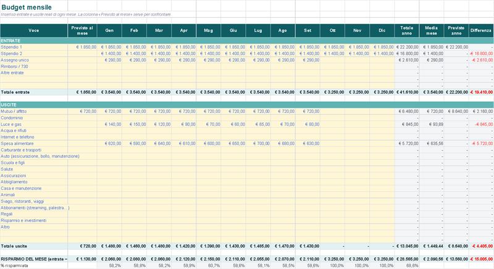Select Totale entrate yearly total € 41.610,00
The image size is (494, 269).
tap(407, 92)
